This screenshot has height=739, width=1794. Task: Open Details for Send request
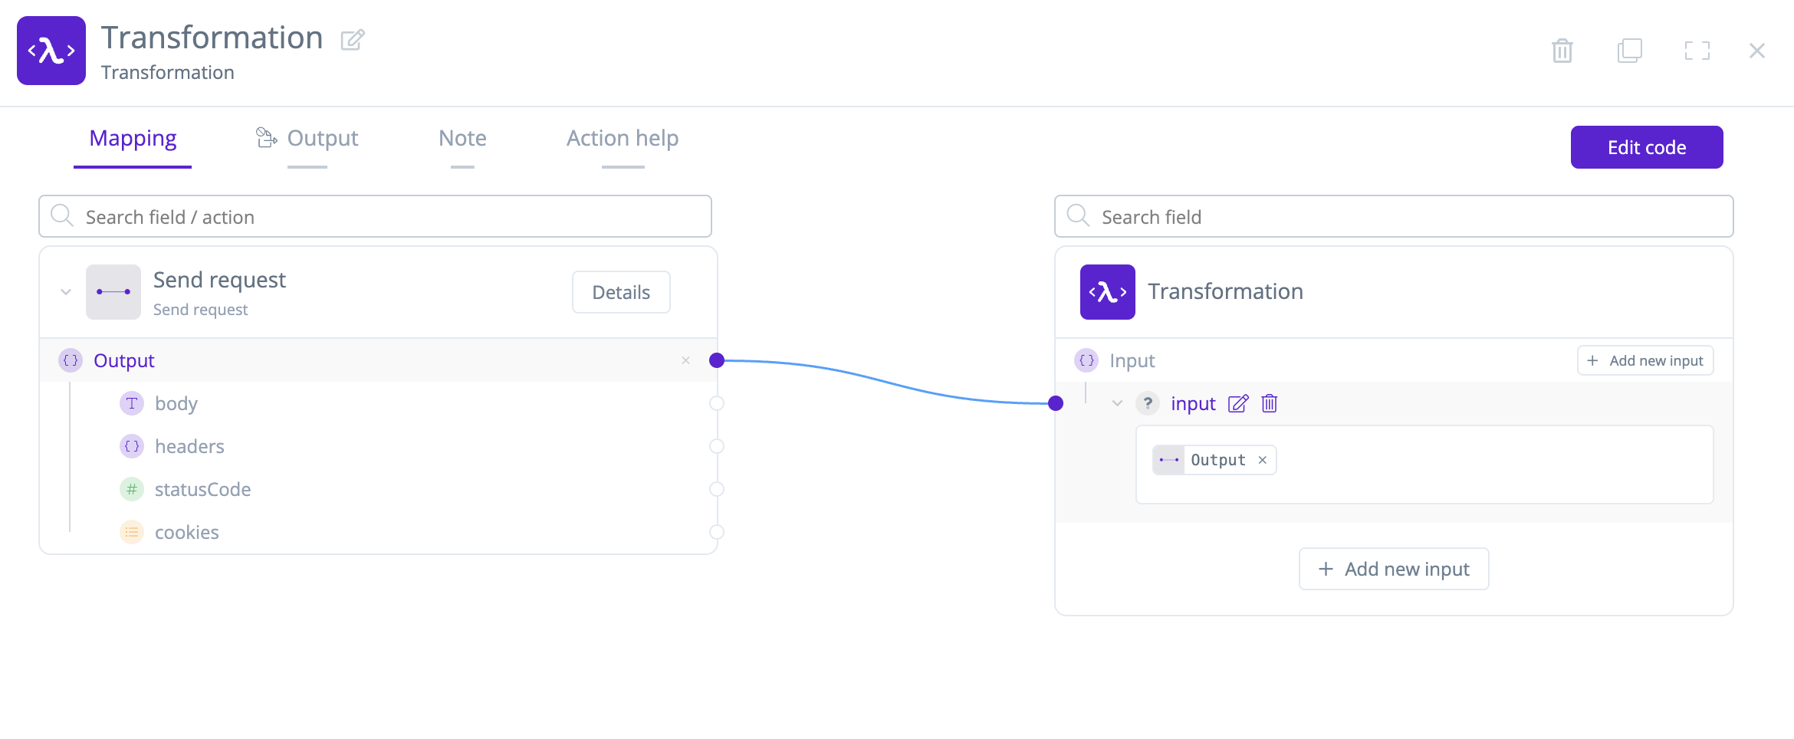tap(620, 292)
